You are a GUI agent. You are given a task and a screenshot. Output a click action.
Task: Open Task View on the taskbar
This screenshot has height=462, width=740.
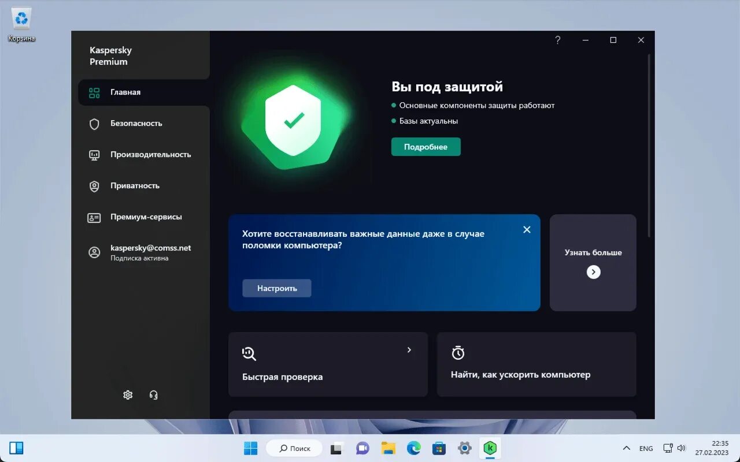pos(336,448)
